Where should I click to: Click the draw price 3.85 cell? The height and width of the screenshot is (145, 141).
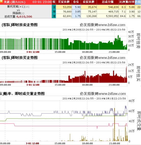(76, 11)
